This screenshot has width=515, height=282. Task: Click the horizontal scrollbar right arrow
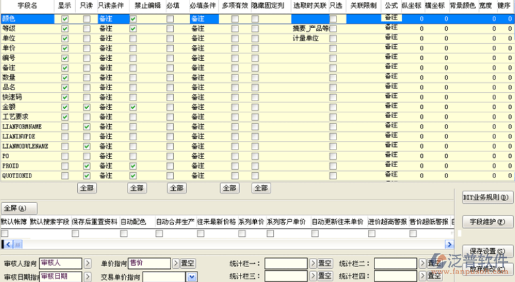click(x=449, y=244)
